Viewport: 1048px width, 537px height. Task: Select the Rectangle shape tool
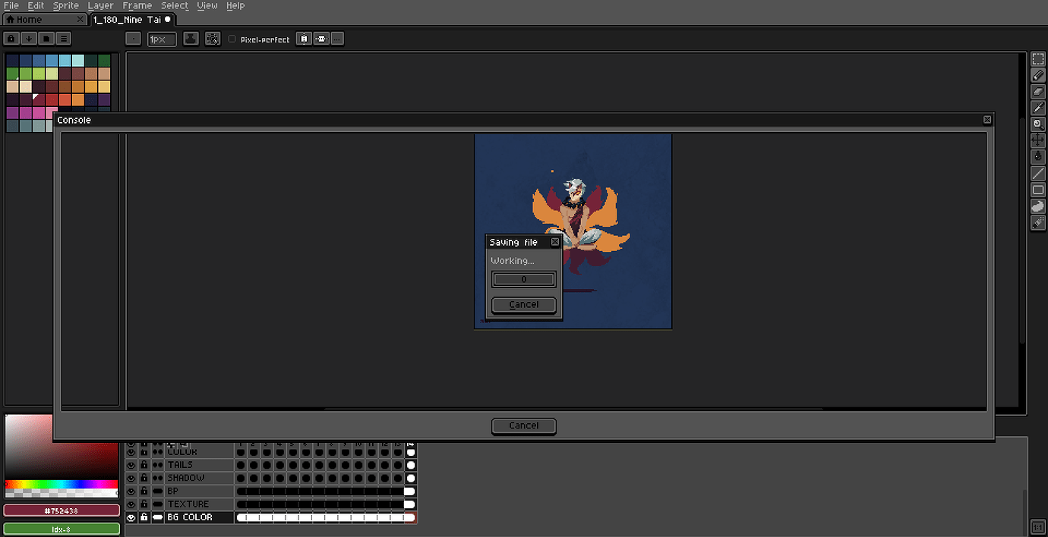pyautogui.click(x=1038, y=190)
